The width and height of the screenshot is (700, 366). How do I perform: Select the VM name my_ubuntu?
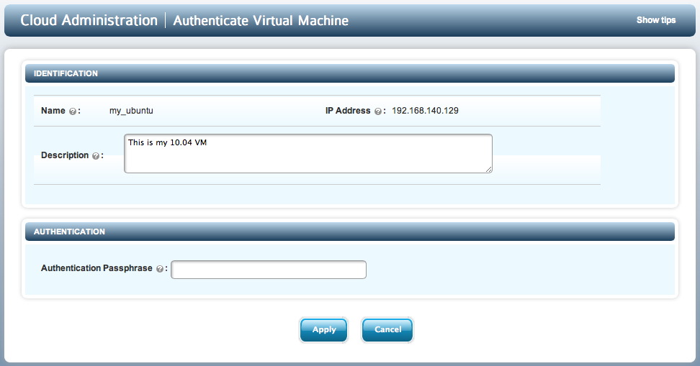[x=131, y=111]
